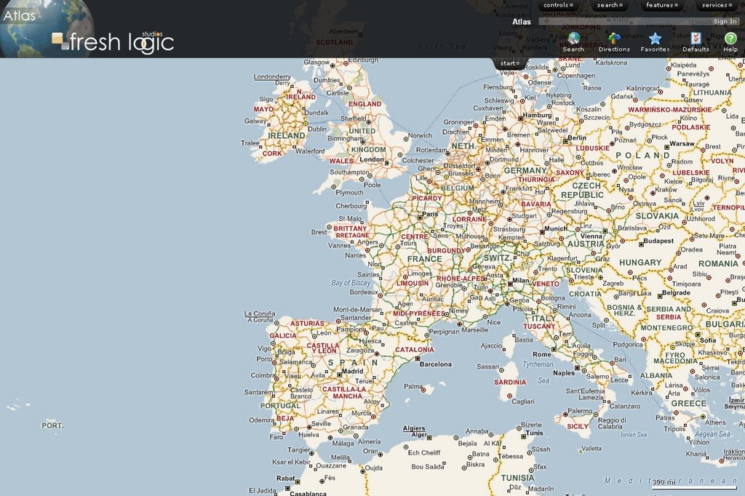Image resolution: width=745 pixels, height=496 pixels.
Task: Click the Bay of Biscay label
Action: click(x=351, y=282)
